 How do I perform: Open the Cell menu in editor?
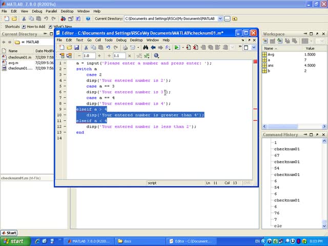97,40
